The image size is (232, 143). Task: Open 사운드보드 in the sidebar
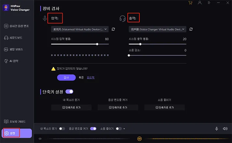click(x=13, y=38)
